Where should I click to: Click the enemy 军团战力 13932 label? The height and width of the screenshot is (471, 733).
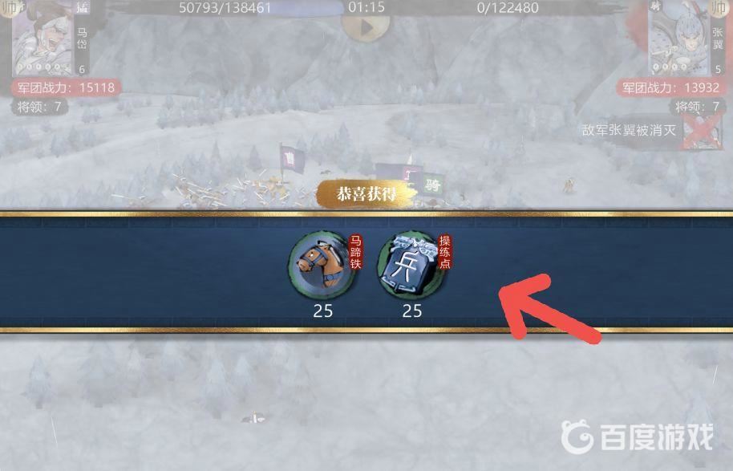click(x=670, y=87)
